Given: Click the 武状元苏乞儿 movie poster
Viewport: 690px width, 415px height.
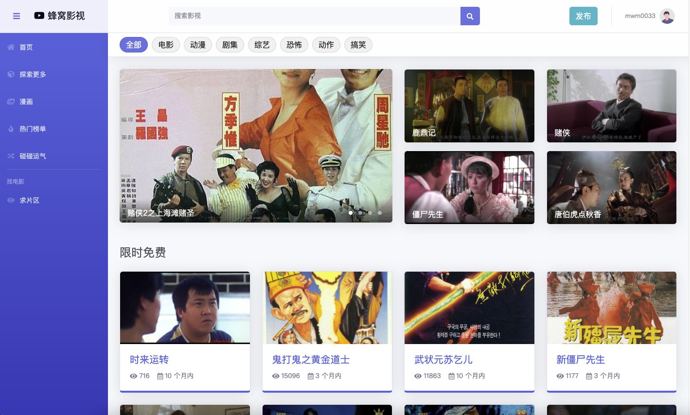Looking at the screenshot, I should tap(469, 308).
